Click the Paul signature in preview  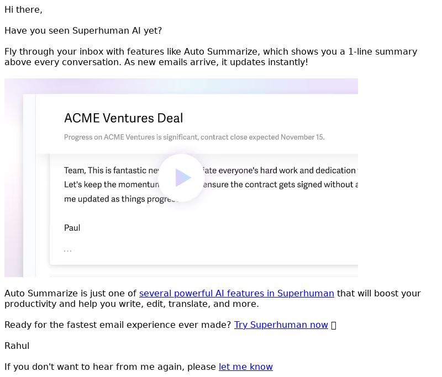[72, 228]
